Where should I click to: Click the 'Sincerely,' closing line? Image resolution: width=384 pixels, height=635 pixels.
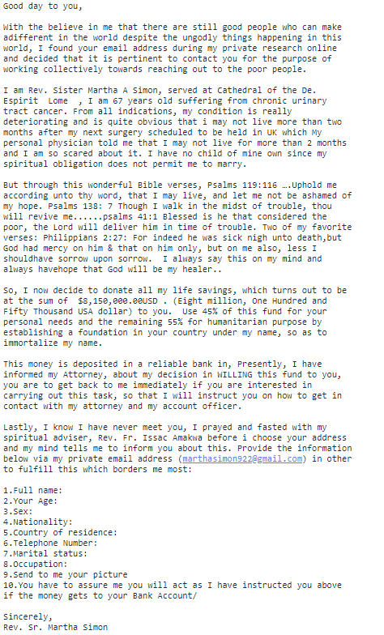(28, 617)
